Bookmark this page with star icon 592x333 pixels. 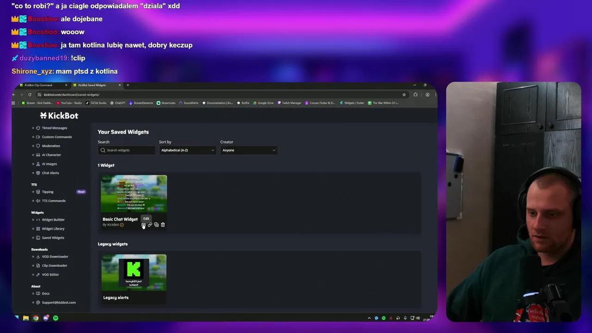pyautogui.click(x=404, y=95)
